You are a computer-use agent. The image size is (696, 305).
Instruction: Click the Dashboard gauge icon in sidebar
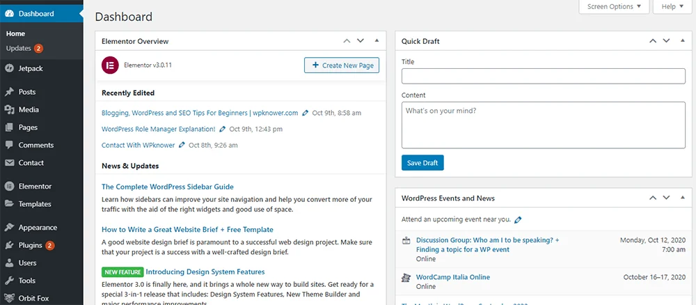[x=9, y=14]
